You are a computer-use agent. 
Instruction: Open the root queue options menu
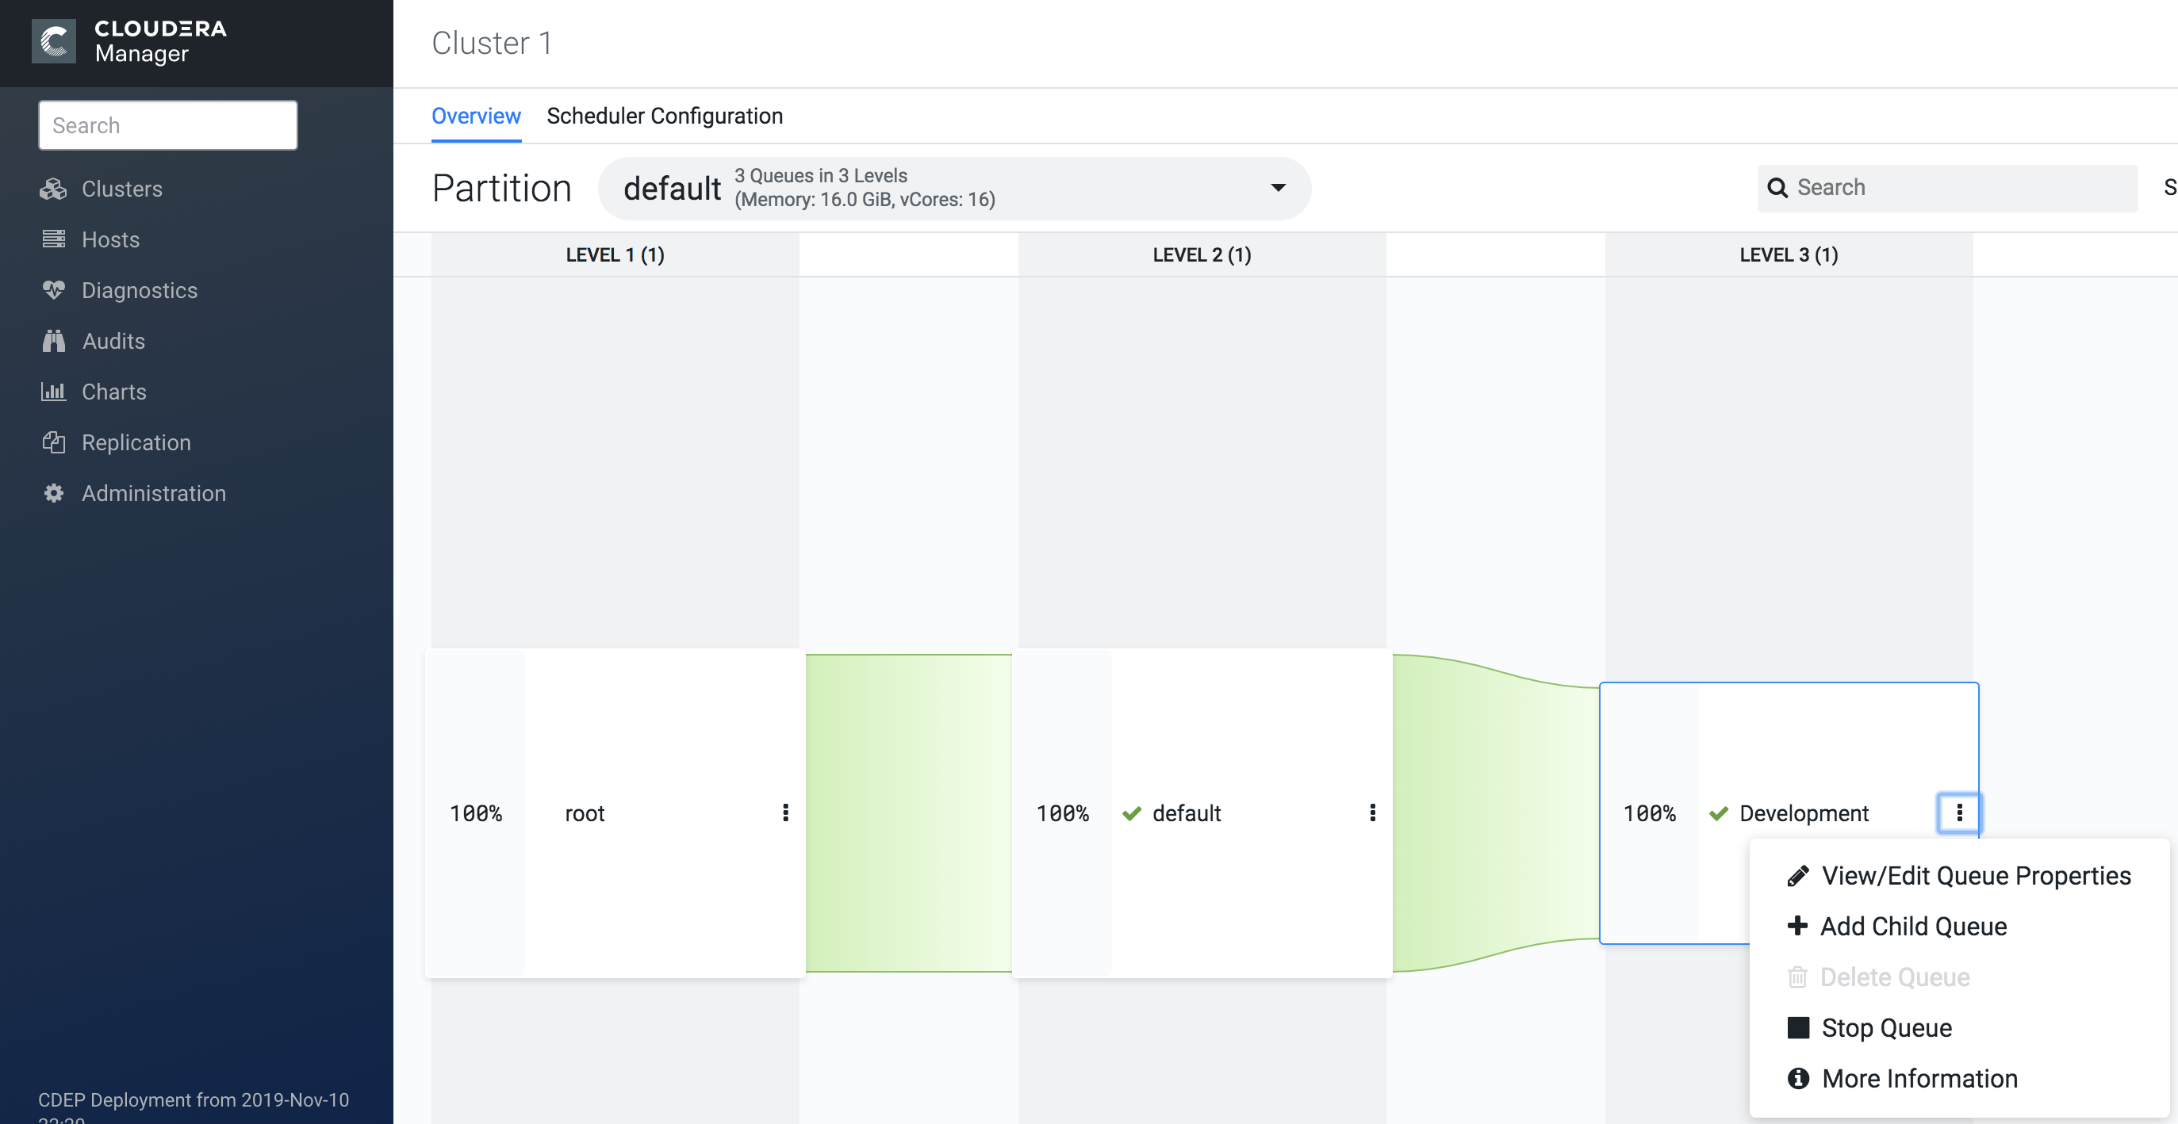click(785, 812)
